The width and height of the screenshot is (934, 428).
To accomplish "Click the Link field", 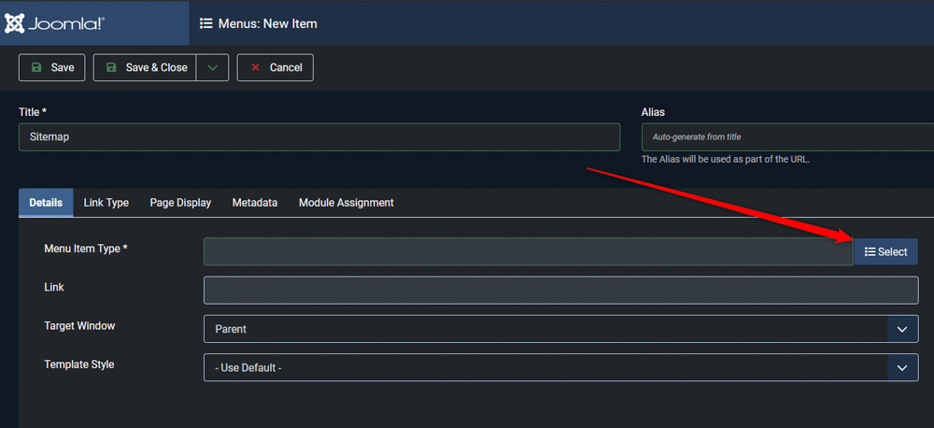I will click(561, 291).
